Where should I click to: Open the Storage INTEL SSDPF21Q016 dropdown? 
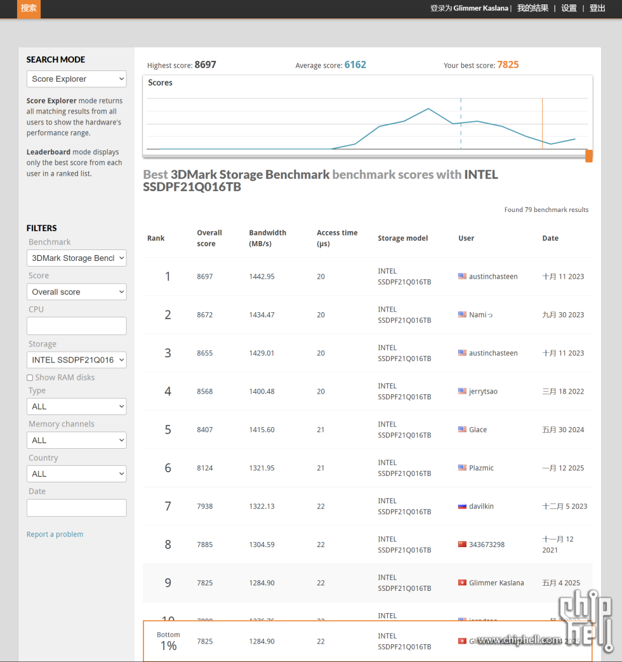tap(76, 360)
